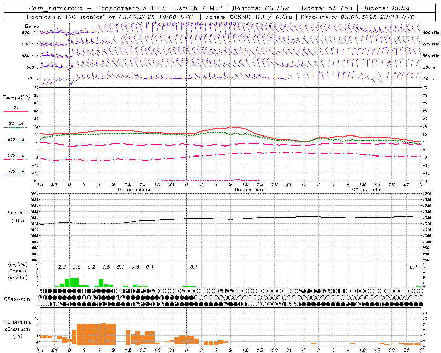Click the Рассчитано: 03.09.2025 22:38 UTC timestamp

tap(358, 17)
